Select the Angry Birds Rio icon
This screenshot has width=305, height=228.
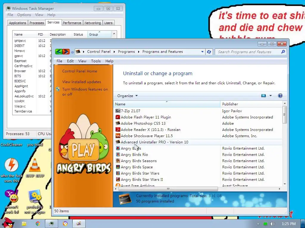[x=118, y=154]
